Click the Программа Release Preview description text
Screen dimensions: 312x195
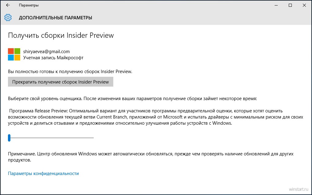pyautogui.click(x=156, y=117)
